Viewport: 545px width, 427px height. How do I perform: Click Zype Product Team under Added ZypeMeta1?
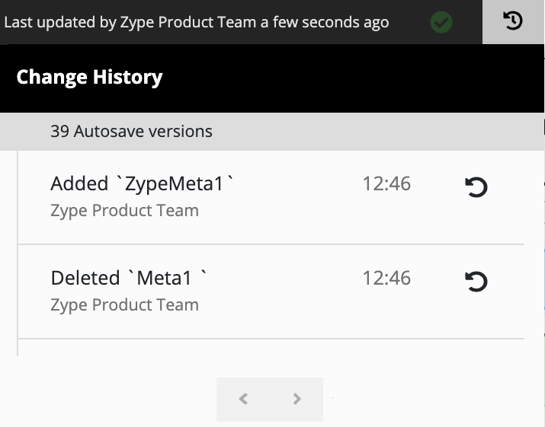[124, 210]
